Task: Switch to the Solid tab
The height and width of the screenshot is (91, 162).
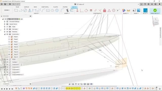Action: point(17,7)
